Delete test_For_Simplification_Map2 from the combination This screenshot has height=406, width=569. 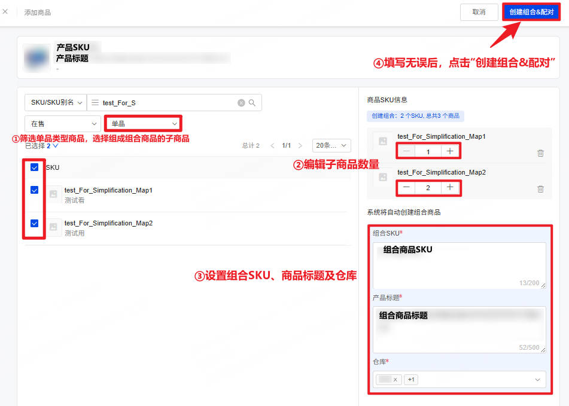click(540, 189)
